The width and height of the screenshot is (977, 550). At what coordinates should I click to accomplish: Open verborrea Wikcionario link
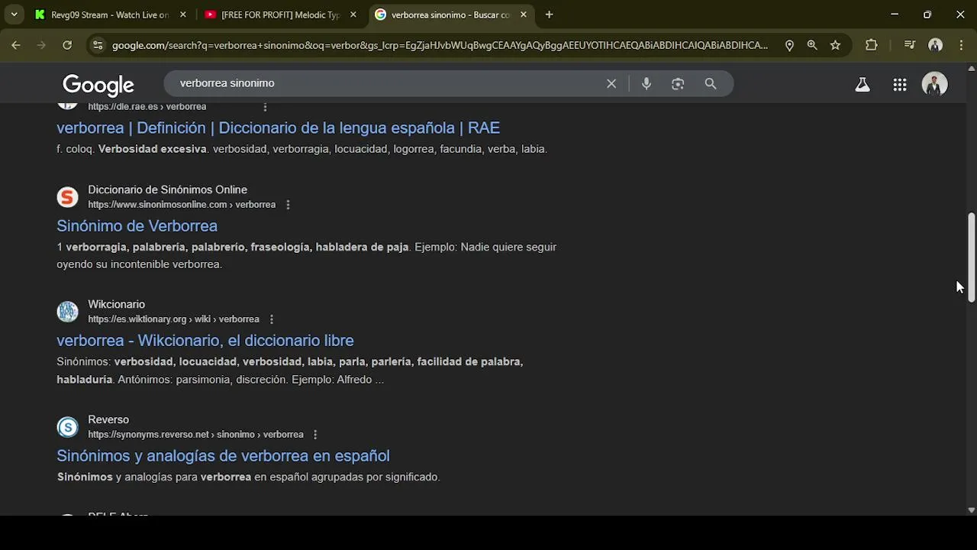pyautogui.click(x=205, y=340)
